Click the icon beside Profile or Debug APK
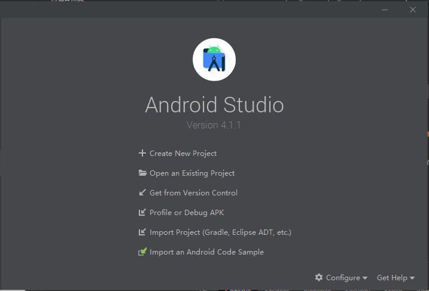This screenshot has height=291, width=429. [142, 212]
